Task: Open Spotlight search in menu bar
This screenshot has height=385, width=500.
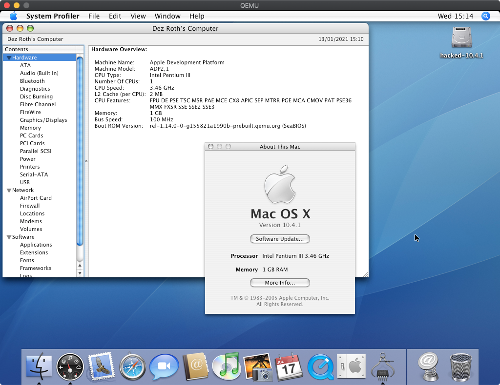Action: 486,16
